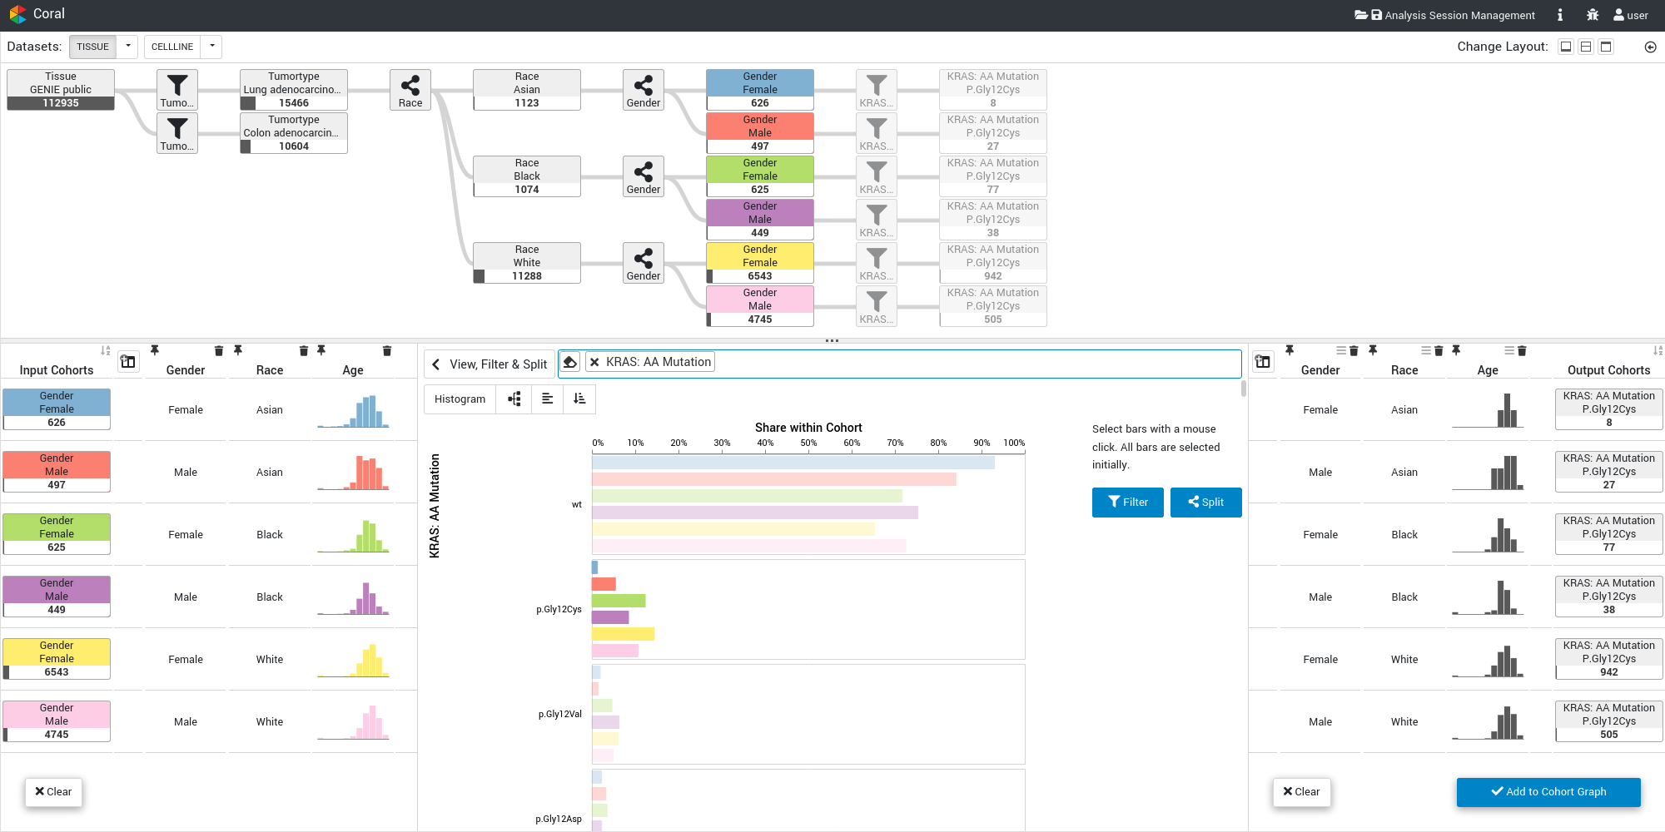Open output Age column options menu
1665x832 pixels.
tap(1509, 350)
